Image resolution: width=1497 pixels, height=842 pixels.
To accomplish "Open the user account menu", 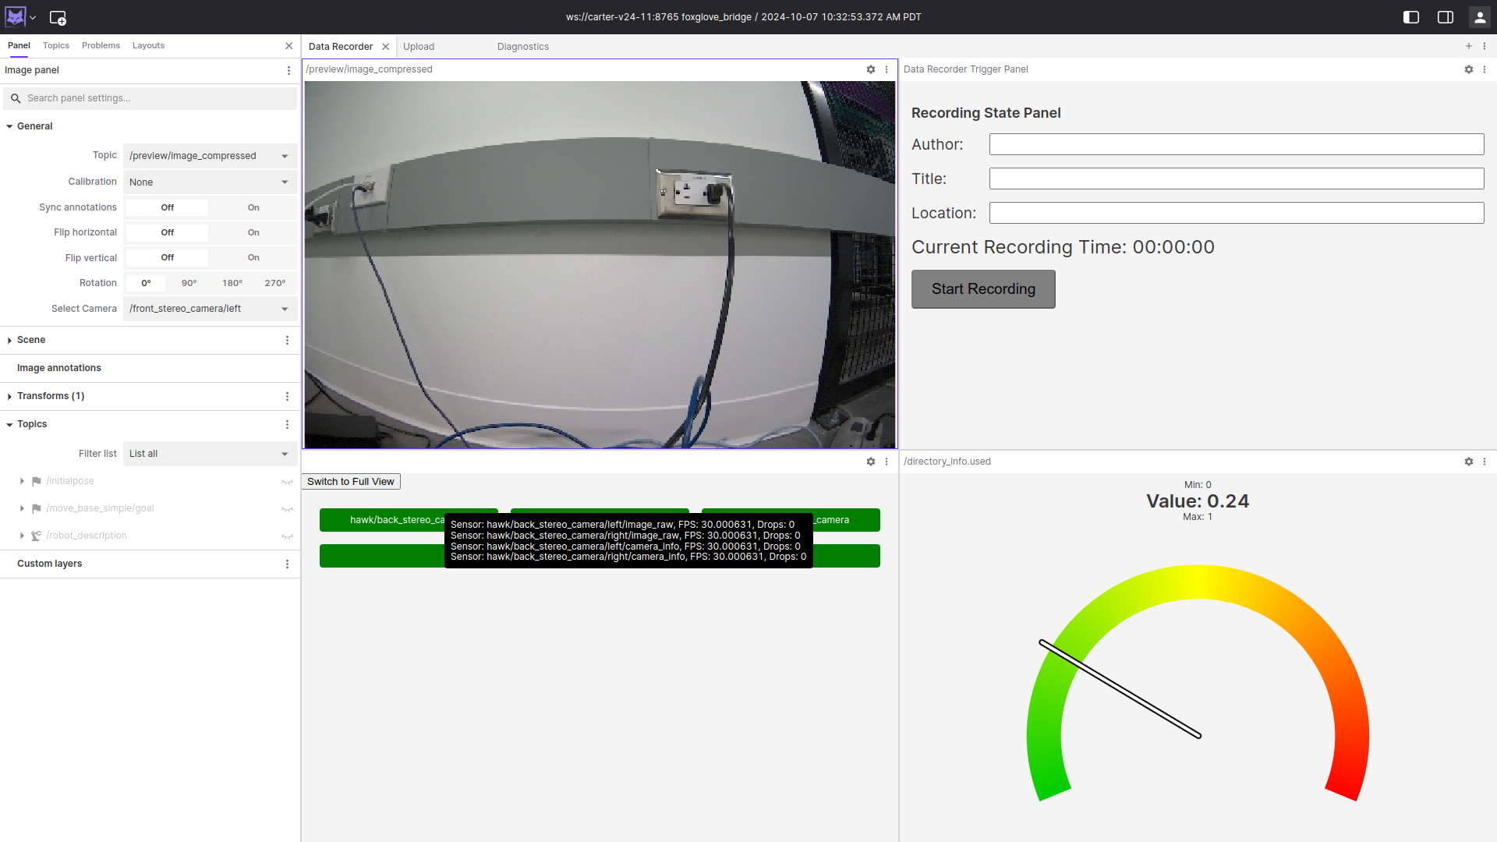I will 1479,16.
